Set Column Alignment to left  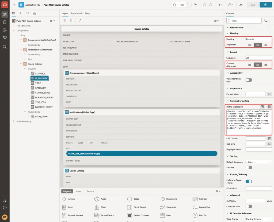click(250, 65)
